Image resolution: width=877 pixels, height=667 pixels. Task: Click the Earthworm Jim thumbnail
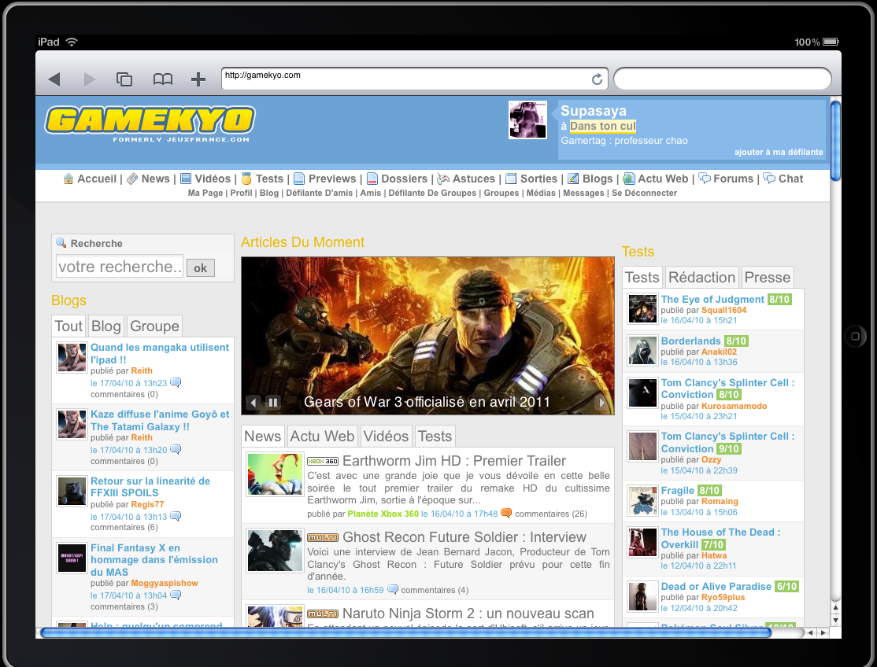[x=276, y=474]
